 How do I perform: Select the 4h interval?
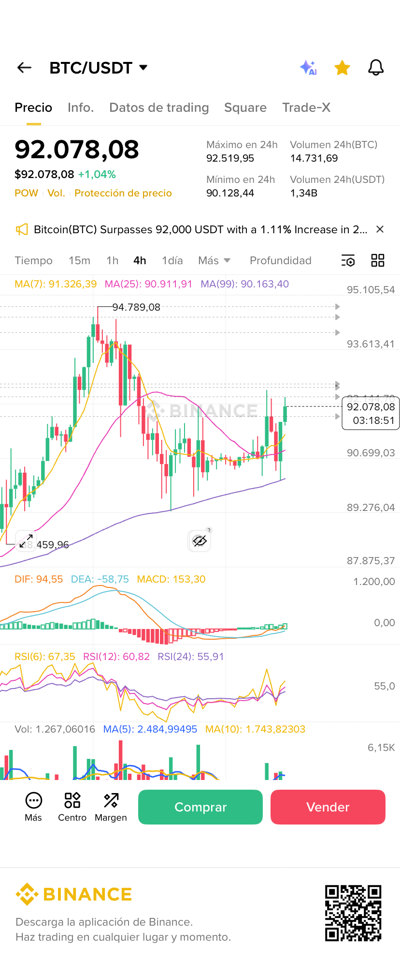click(140, 260)
